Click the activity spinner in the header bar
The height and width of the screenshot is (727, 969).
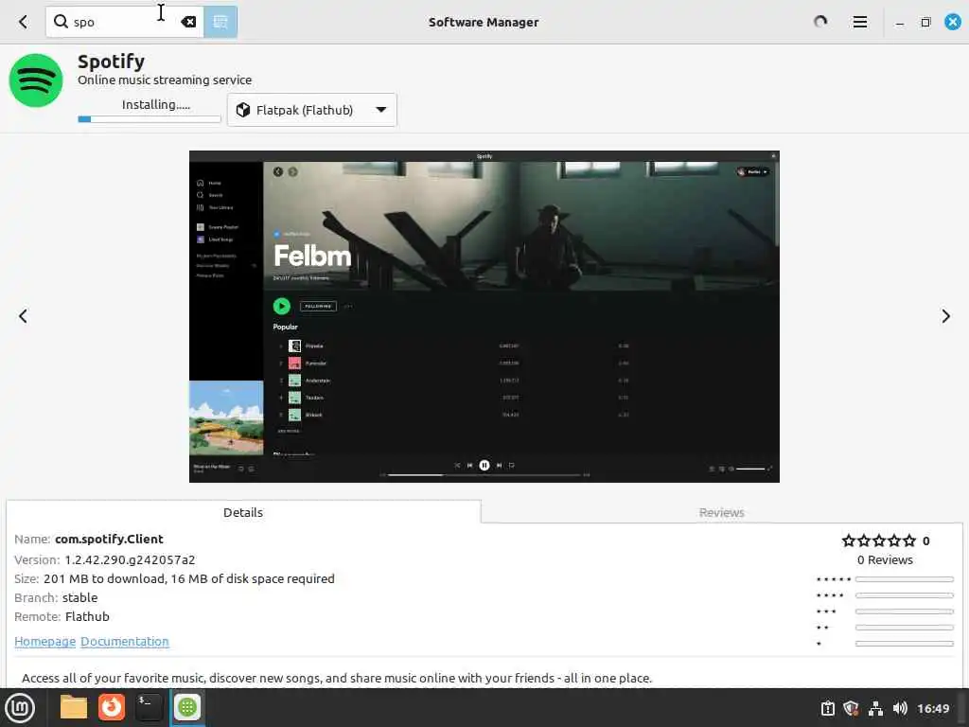pos(820,23)
